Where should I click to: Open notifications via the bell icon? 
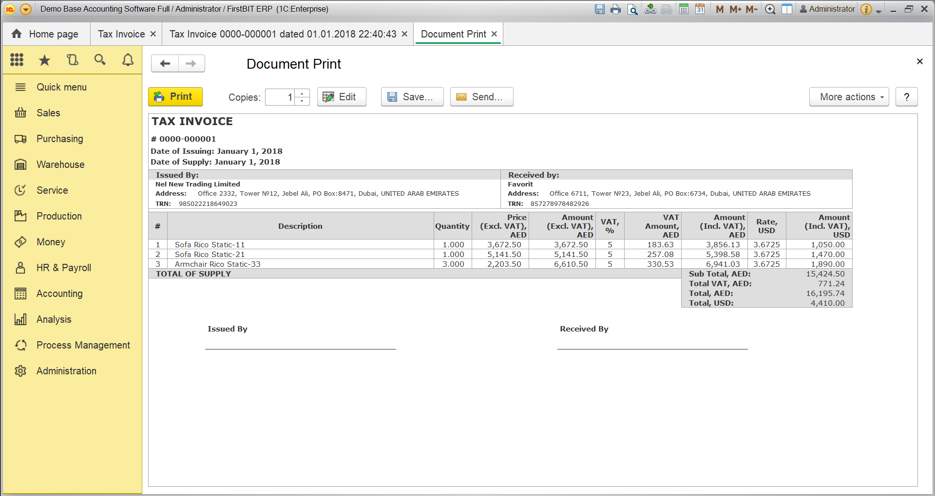tap(128, 59)
